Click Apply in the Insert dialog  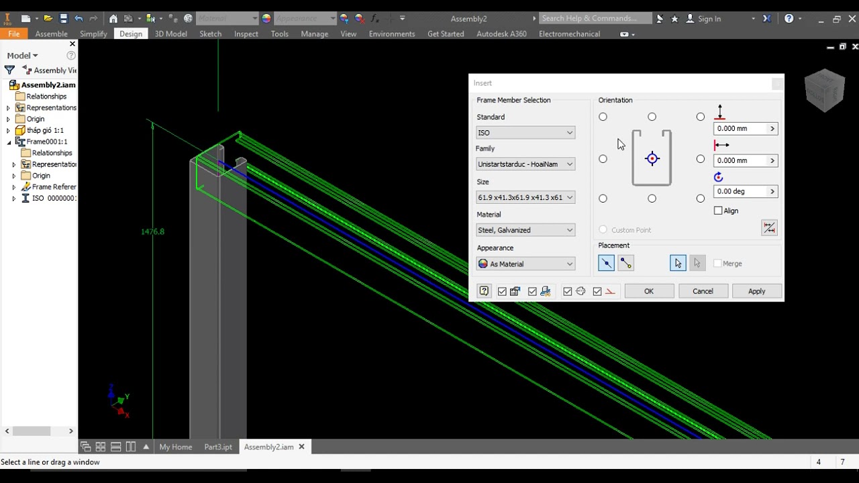[756, 291]
